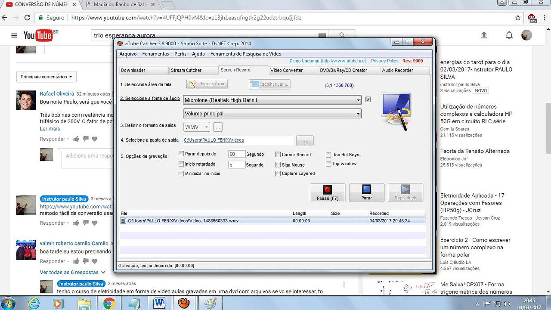Open the C:\Users\PAULO FENIX\Videos folder link

(214, 140)
